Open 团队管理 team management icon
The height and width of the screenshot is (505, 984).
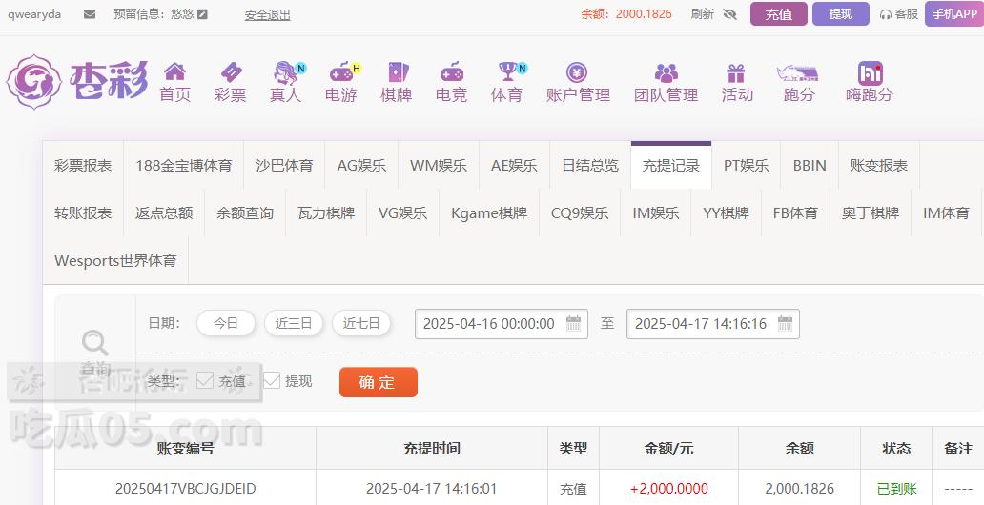[x=666, y=72]
